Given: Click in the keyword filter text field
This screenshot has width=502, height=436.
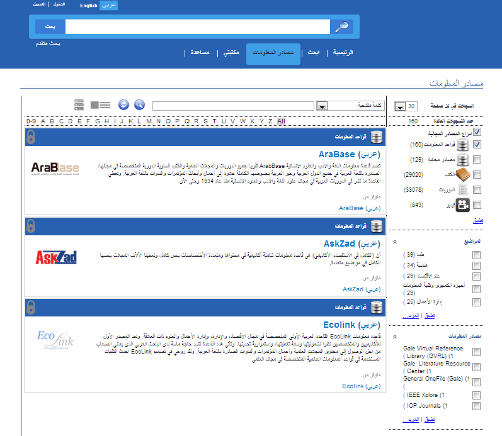Looking at the screenshot, I should 233,106.
